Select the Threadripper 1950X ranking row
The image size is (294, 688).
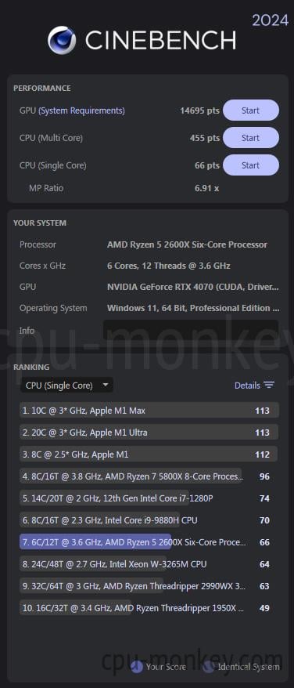pos(149,608)
